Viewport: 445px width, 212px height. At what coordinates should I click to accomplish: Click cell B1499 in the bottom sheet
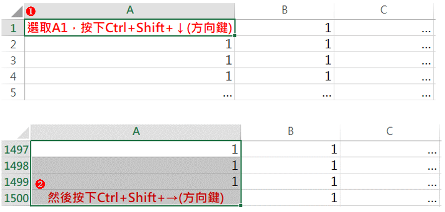click(x=291, y=181)
